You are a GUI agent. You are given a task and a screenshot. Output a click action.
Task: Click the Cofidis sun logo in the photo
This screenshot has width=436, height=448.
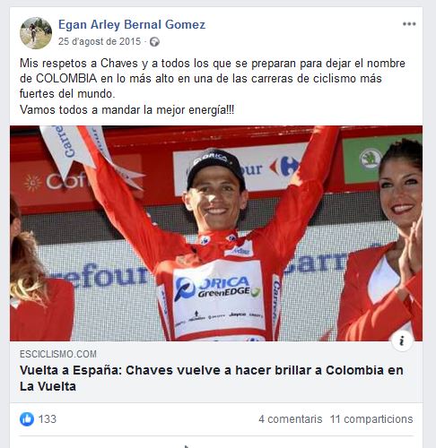tap(32, 183)
